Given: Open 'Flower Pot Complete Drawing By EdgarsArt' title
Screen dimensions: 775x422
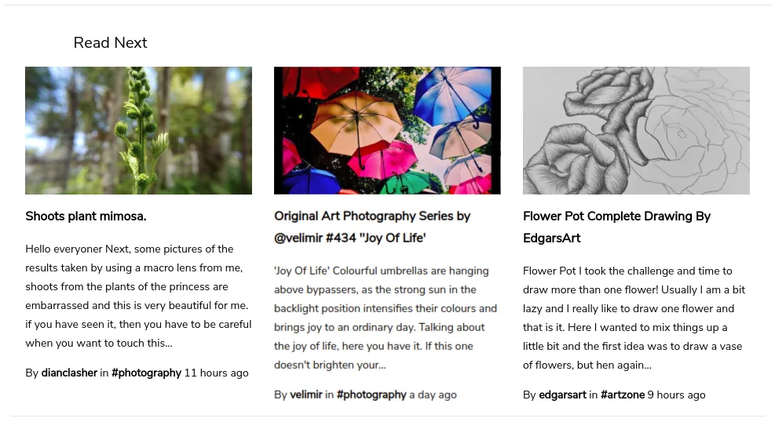Looking at the screenshot, I should (x=616, y=227).
